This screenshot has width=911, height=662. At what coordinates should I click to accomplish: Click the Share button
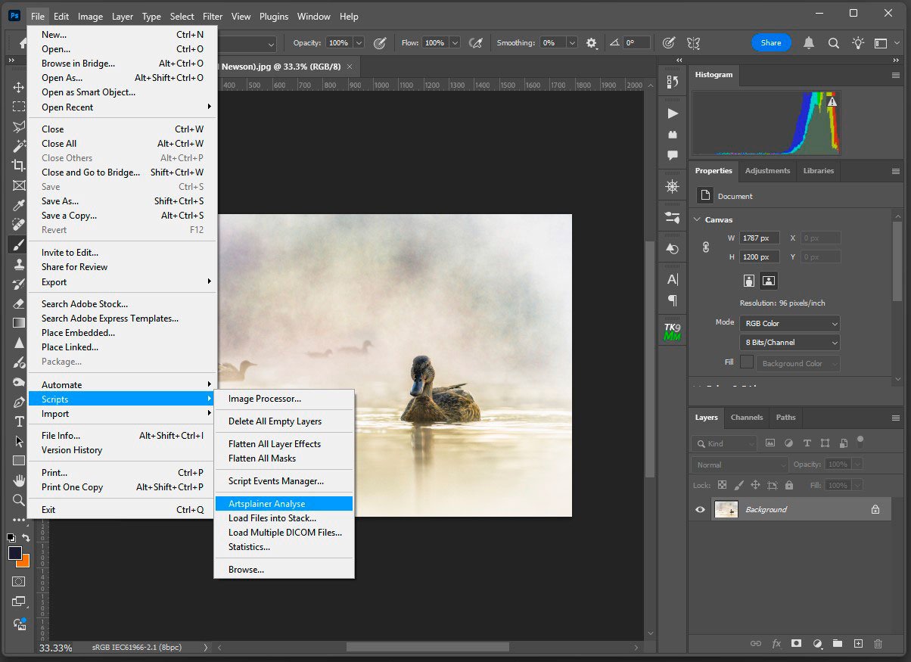(771, 42)
